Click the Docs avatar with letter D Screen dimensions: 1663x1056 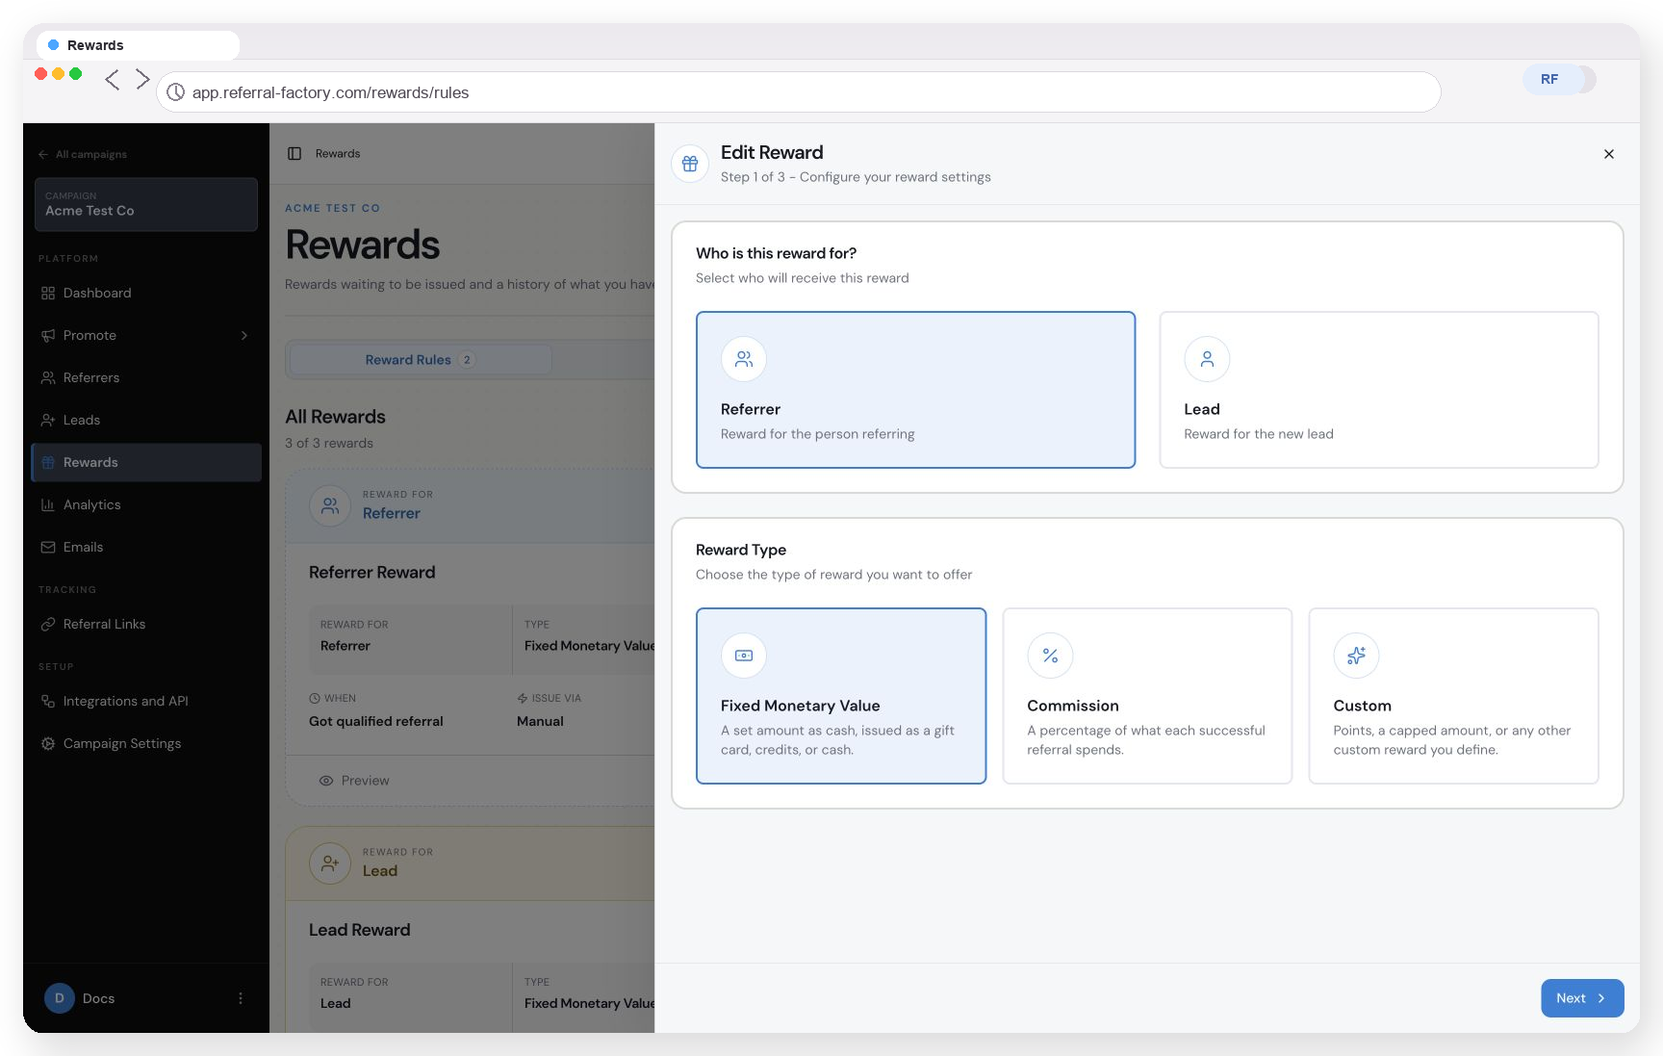point(60,998)
